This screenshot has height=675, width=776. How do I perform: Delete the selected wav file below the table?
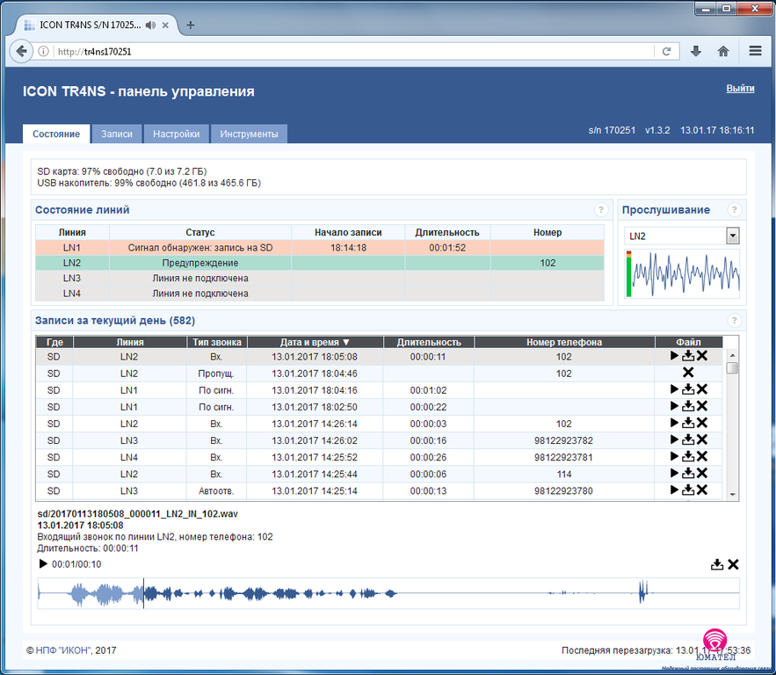pyautogui.click(x=734, y=564)
